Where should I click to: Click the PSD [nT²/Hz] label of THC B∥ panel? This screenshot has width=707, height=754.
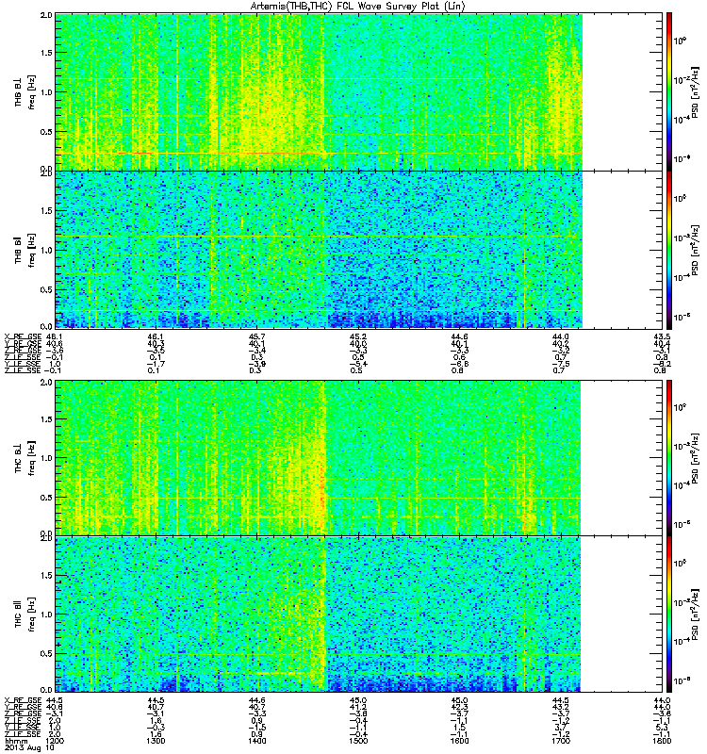[695, 615]
